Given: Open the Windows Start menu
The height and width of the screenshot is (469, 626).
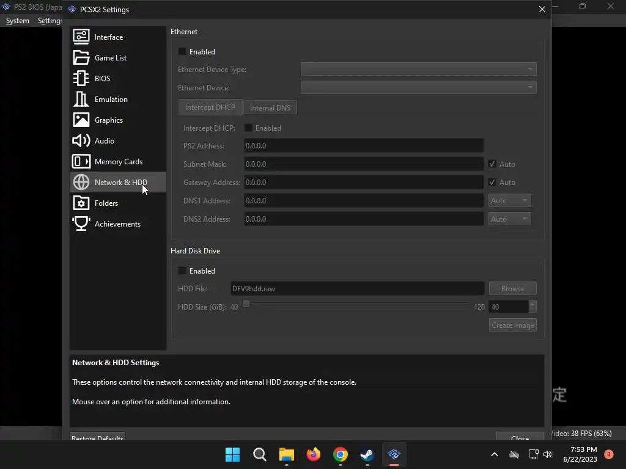Looking at the screenshot, I should tap(232, 454).
